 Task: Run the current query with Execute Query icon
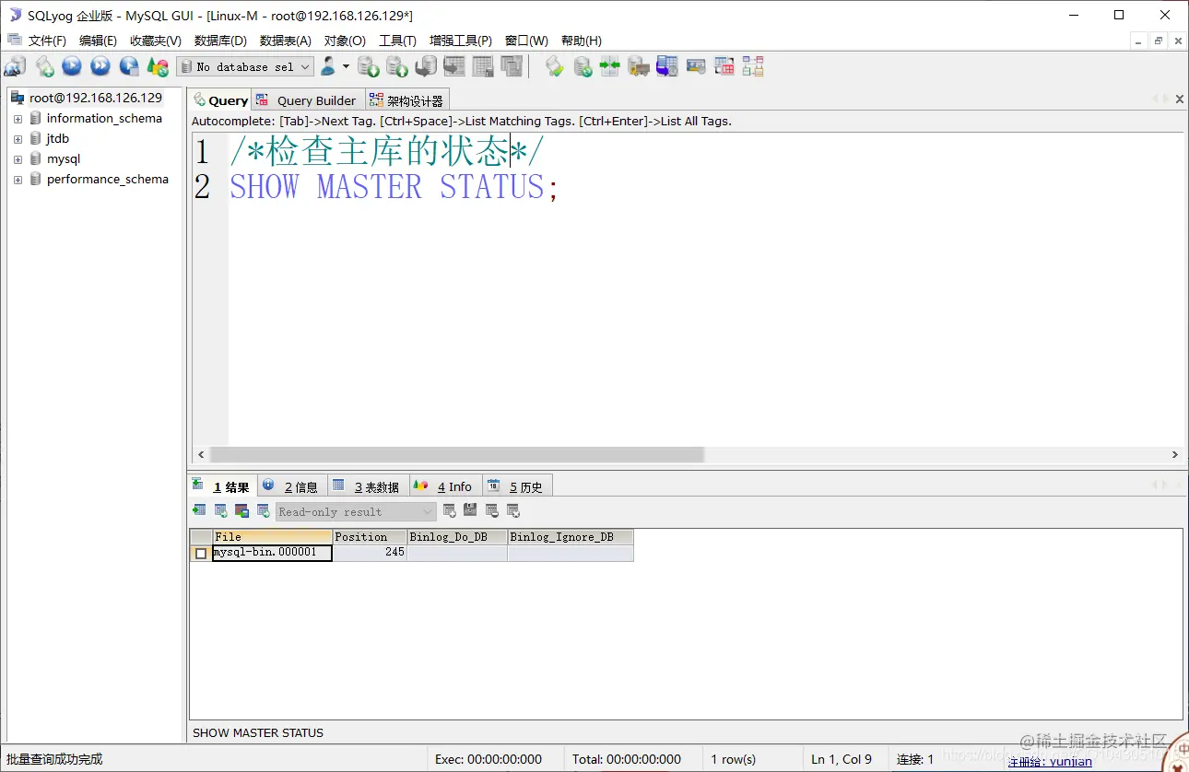click(72, 66)
